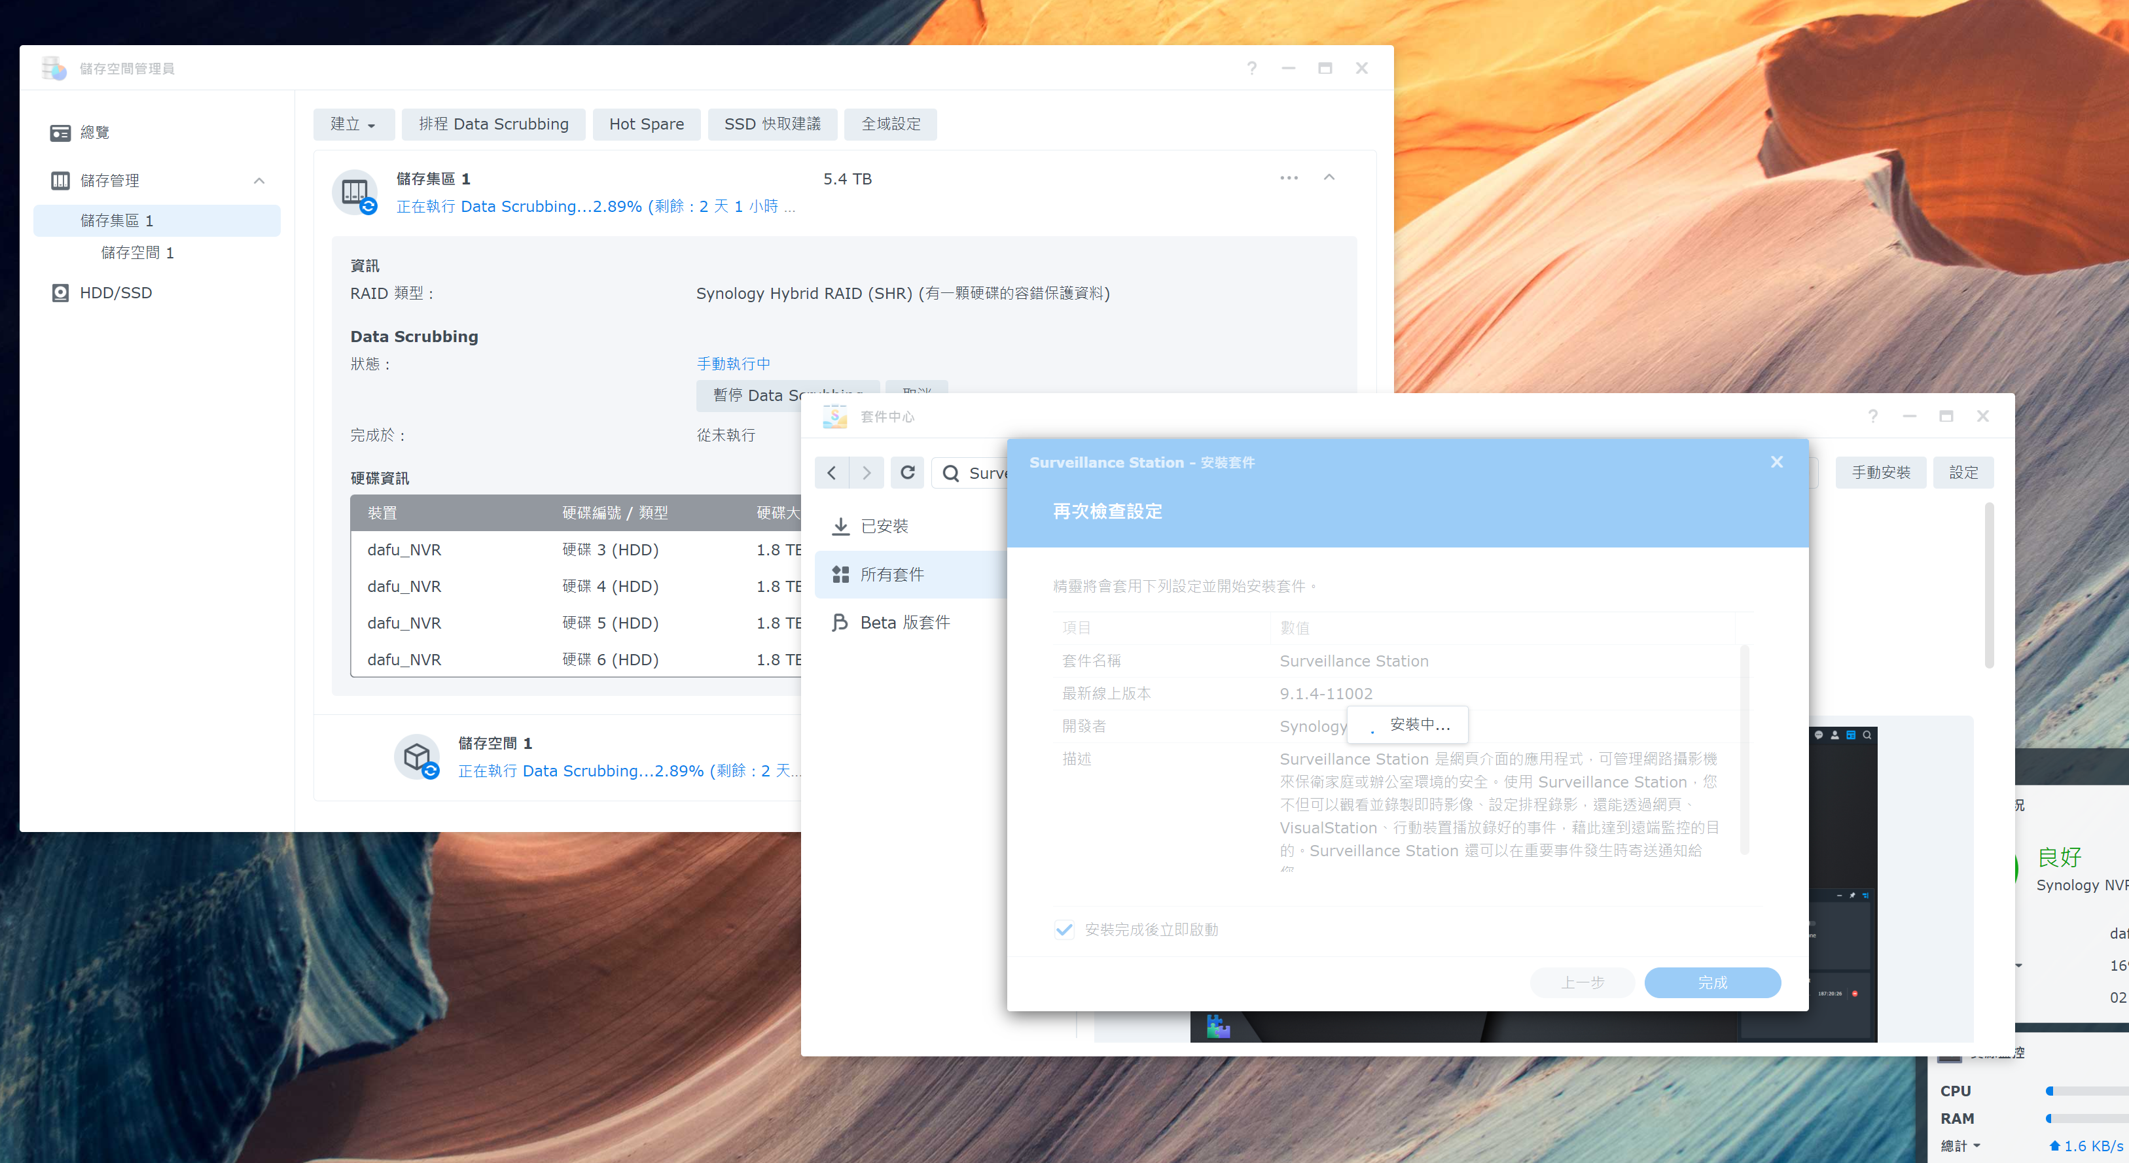This screenshot has width=2129, height=1163.
Task: Click 手動安裝 manual install button
Action: point(1880,472)
